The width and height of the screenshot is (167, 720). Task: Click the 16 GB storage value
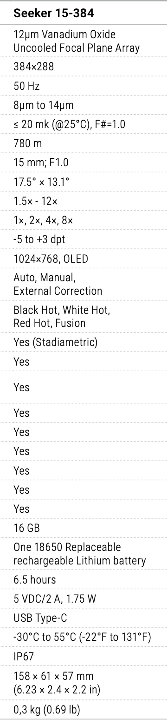(26, 528)
